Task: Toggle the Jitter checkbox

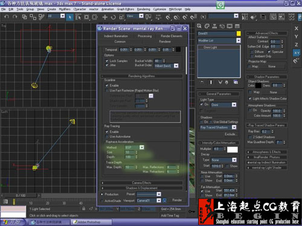Action: tap(107, 65)
